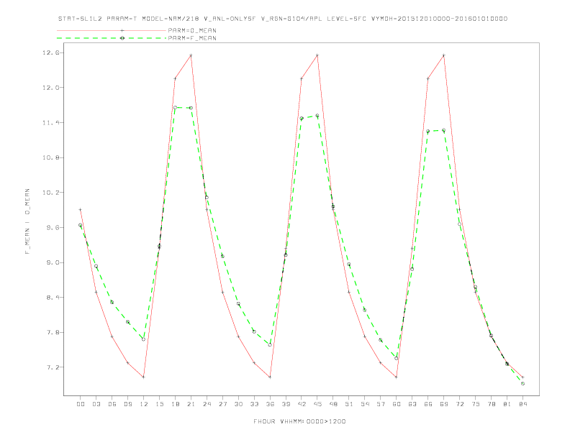Click the 63 forecast hour tick label

tap(412, 404)
